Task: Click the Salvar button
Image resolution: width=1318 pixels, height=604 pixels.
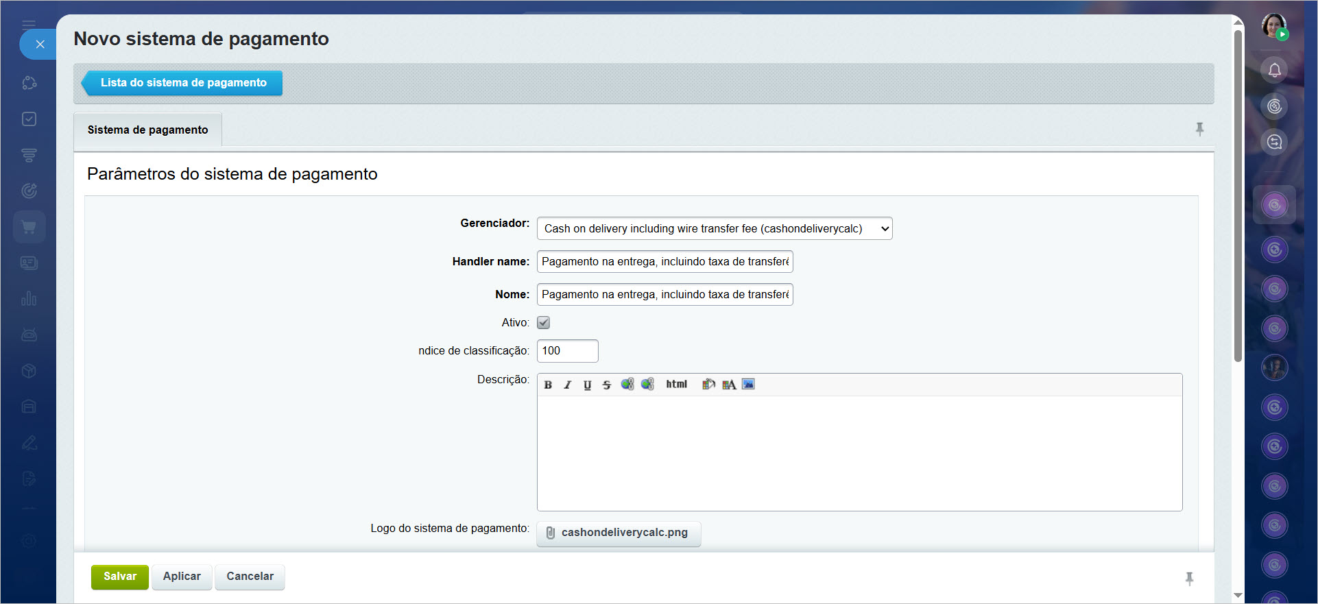Action: point(120,577)
